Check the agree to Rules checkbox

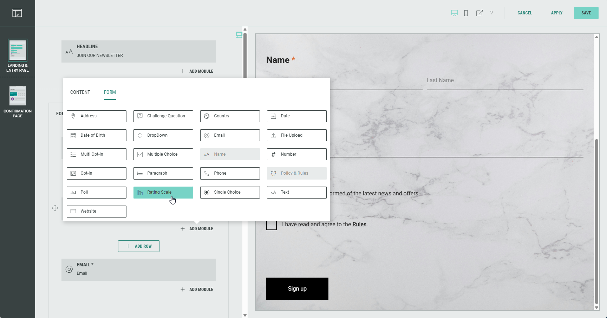272,225
